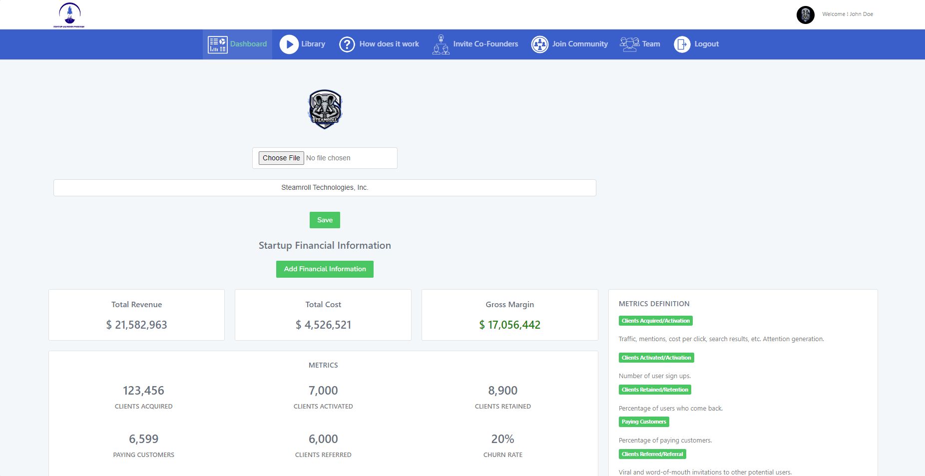Click the Logout door icon
Screen dimensions: 925x476
coord(682,44)
